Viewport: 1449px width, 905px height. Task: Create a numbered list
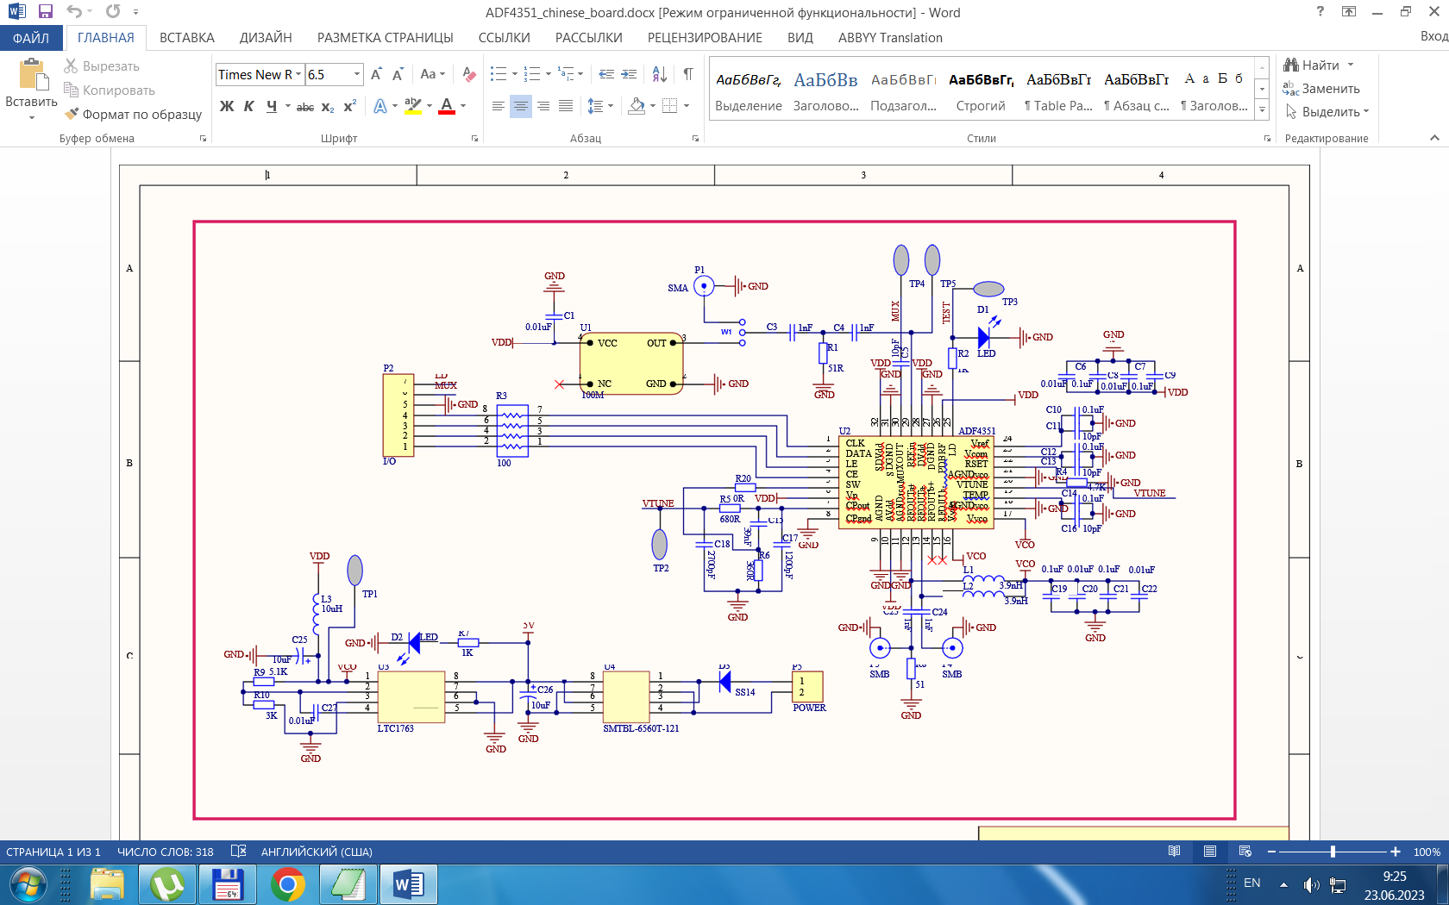[x=531, y=74]
